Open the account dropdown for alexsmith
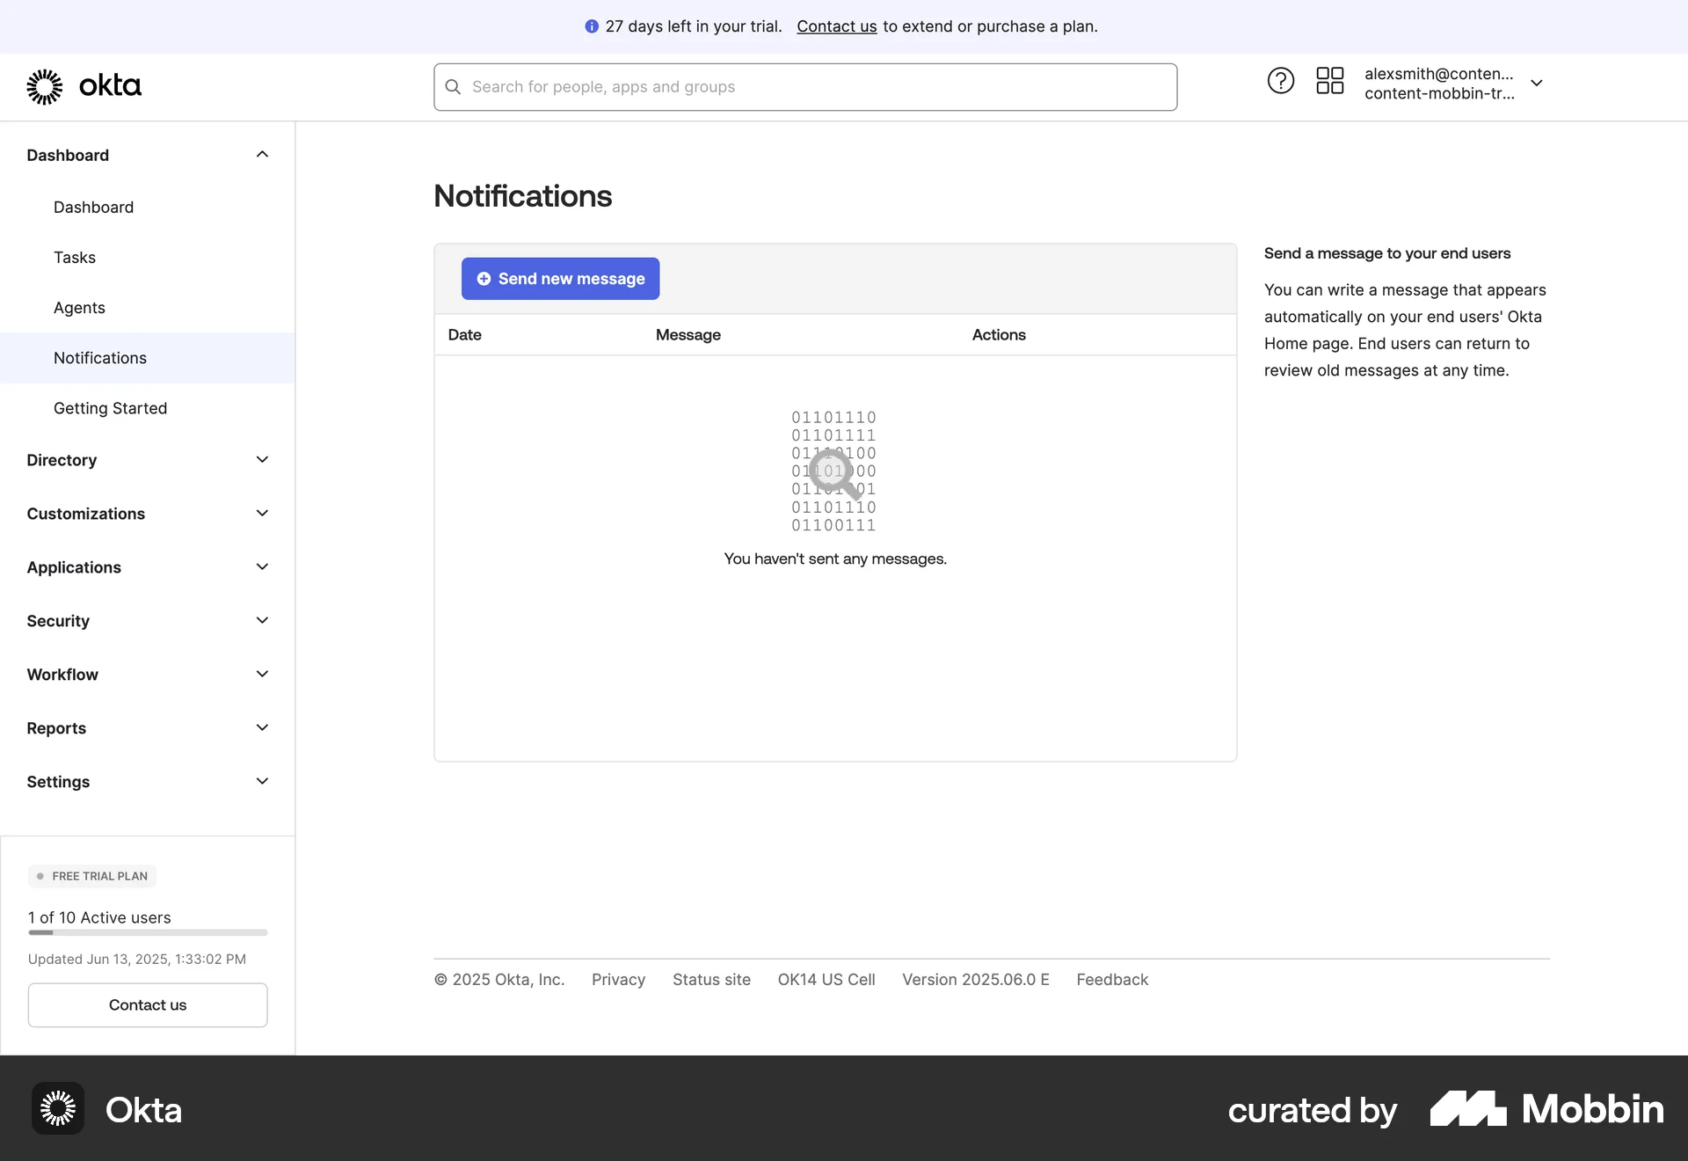This screenshot has width=1688, height=1161. coord(1537,83)
